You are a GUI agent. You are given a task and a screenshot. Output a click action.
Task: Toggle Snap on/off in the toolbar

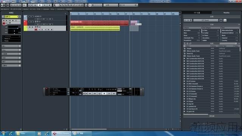[x=90, y=5]
